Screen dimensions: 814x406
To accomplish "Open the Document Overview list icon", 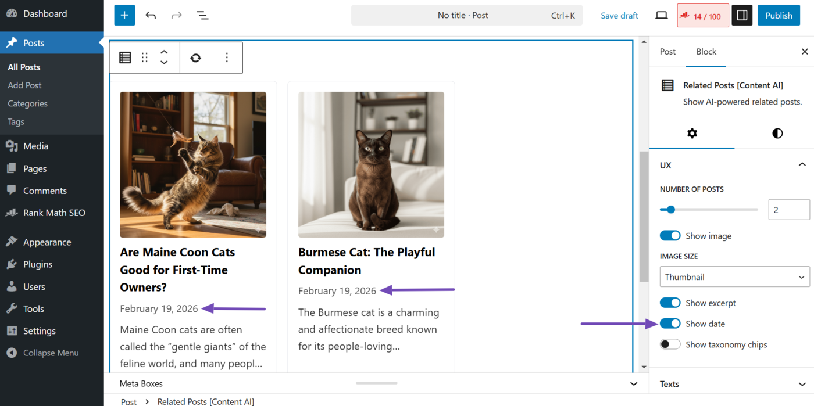I will pyautogui.click(x=202, y=16).
